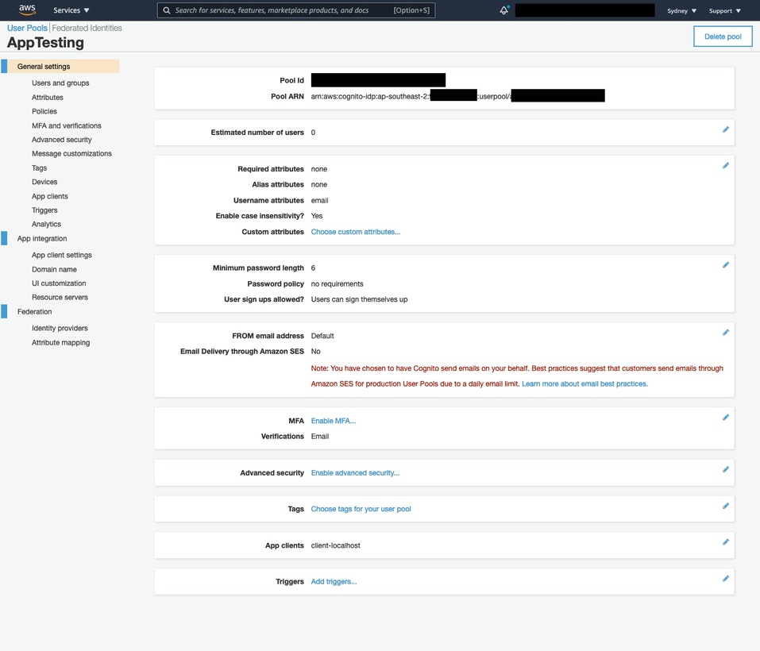Open App client settings sidebar item
This screenshot has height=651, width=760.
pos(62,255)
